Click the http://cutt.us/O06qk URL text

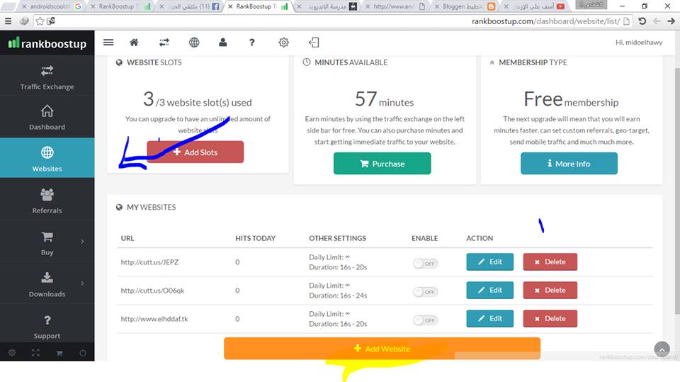(x=153, y=291)
